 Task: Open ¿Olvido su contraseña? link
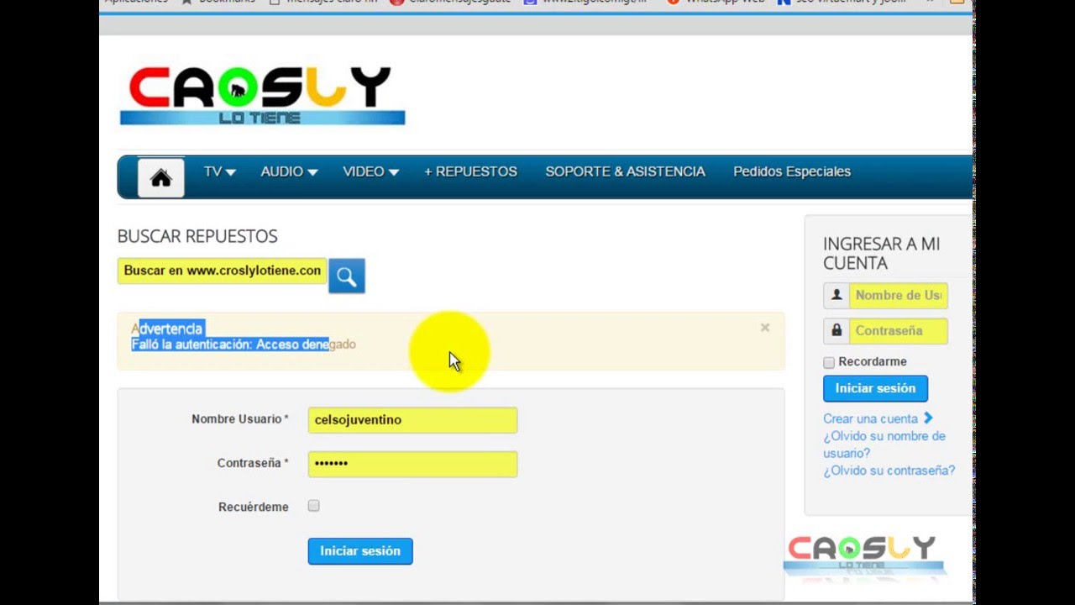(889, 471)
